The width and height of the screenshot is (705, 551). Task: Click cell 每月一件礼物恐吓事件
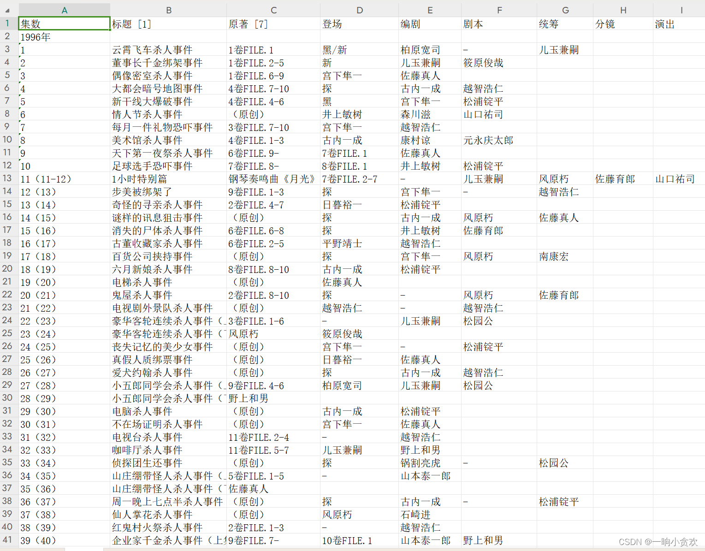pos(169,127)
